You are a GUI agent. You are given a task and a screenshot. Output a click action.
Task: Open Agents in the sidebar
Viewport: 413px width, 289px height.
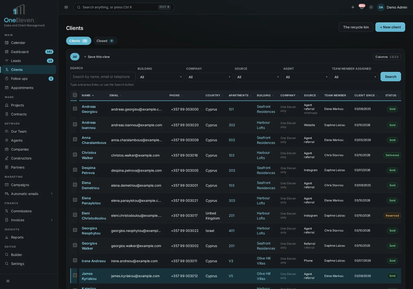pyautogui.click(x=29, y=140)
